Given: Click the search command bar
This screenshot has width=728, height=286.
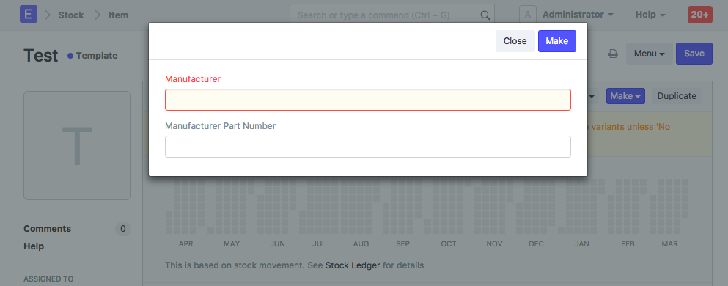Looking at the screenshot, I should click(x=391, y=15).
